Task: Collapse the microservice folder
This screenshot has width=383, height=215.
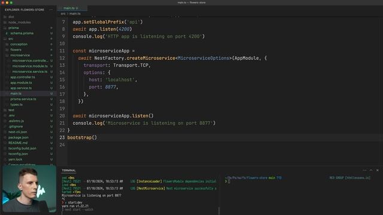Action: [20, 55]
